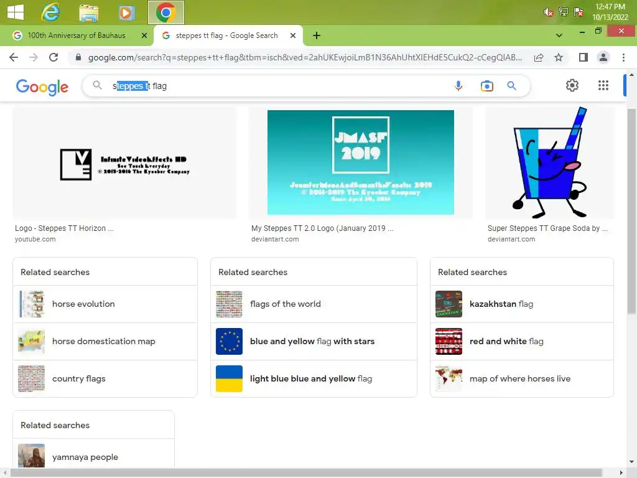Bookmark this page with the star
Viewport: 637px width, 478px height.
(x=559, y=58)
